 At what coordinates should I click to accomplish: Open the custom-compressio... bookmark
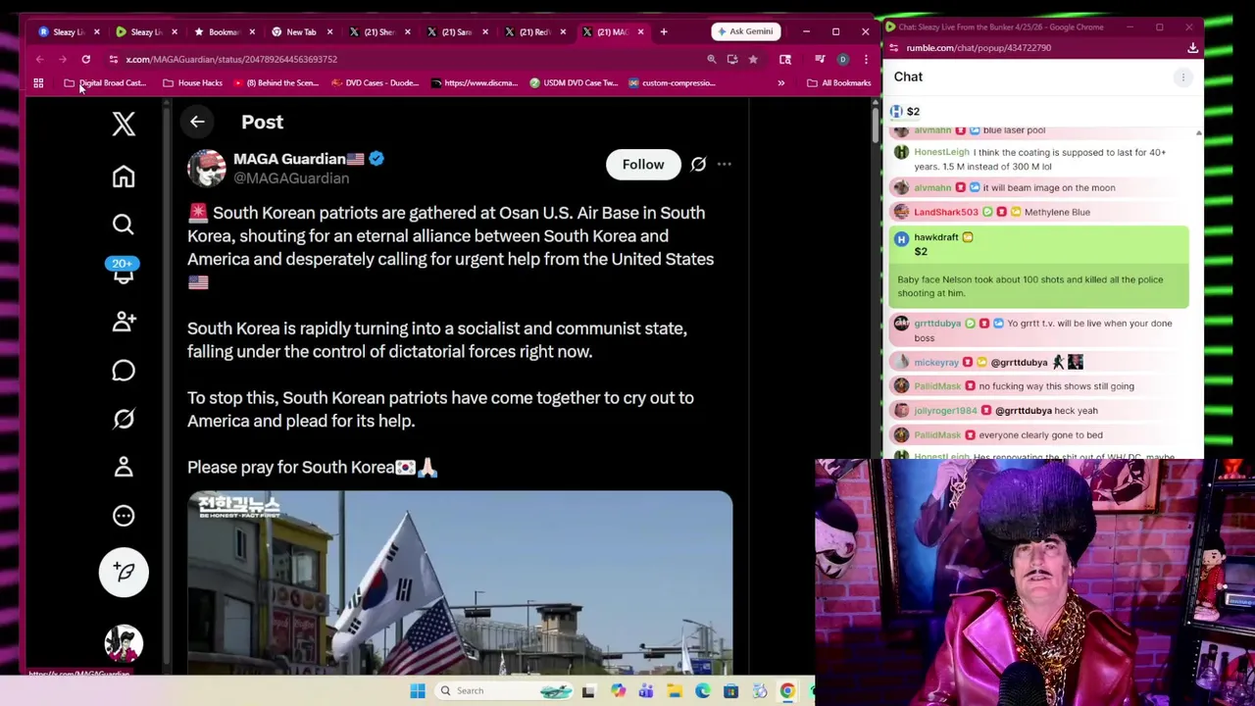tap(672, 83)
